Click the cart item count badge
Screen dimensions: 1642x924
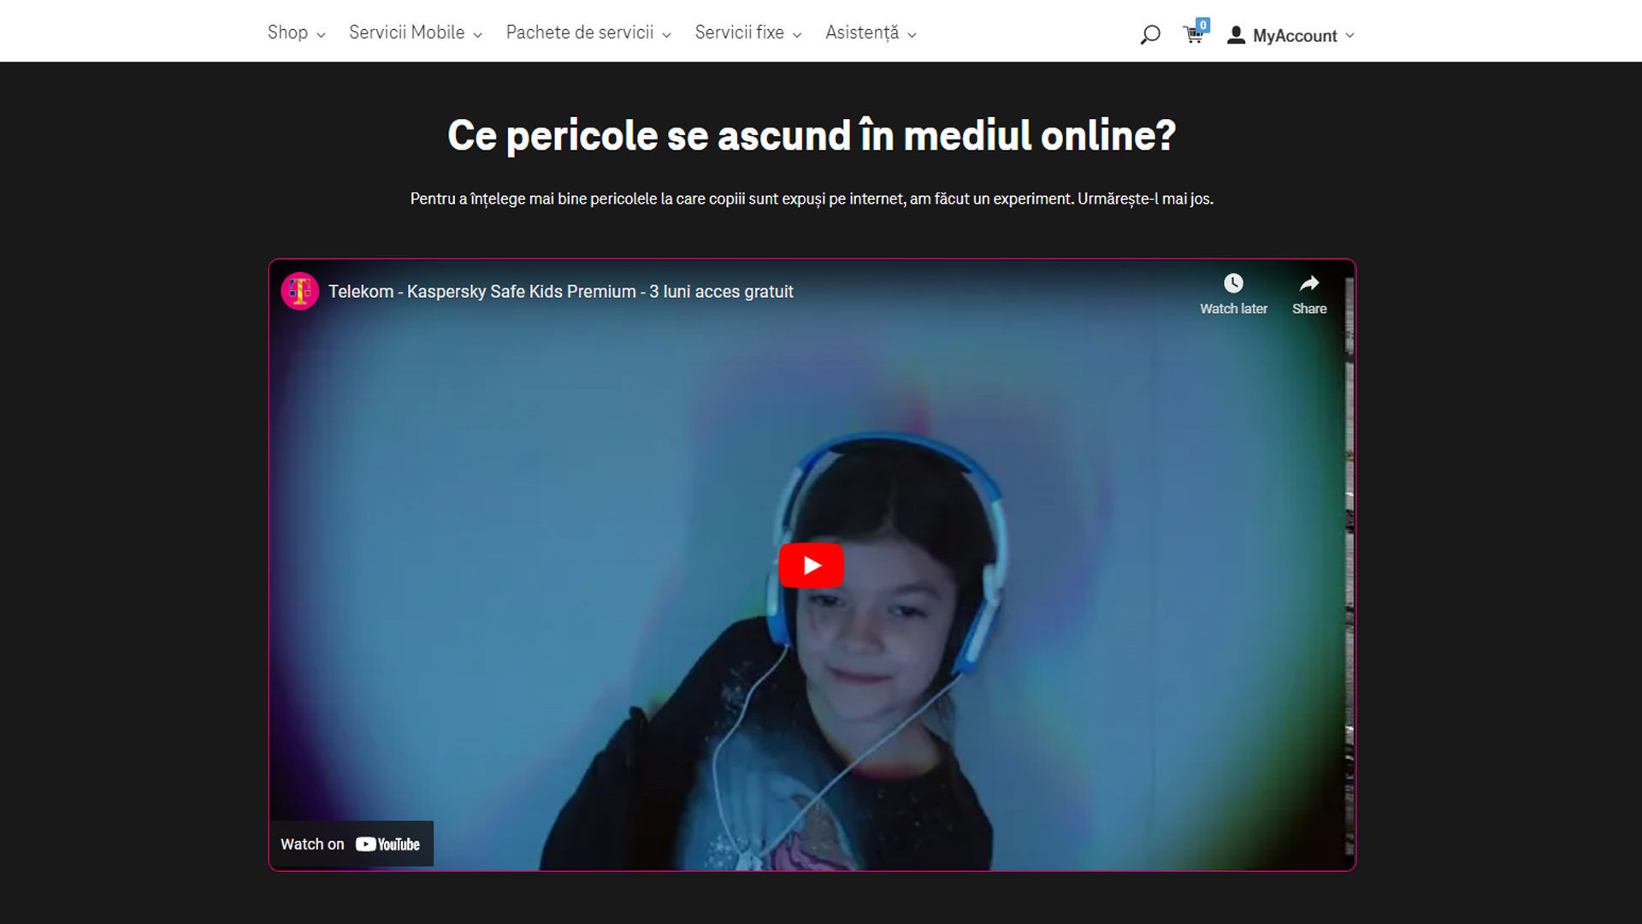[x=1202, y=25]
